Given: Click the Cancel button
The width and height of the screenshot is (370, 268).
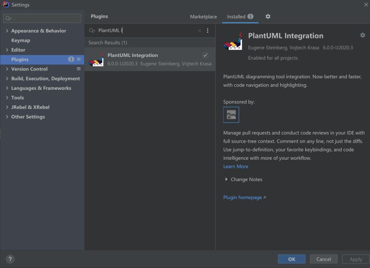Looking at the screenshot, I should [x=323, y=259].
